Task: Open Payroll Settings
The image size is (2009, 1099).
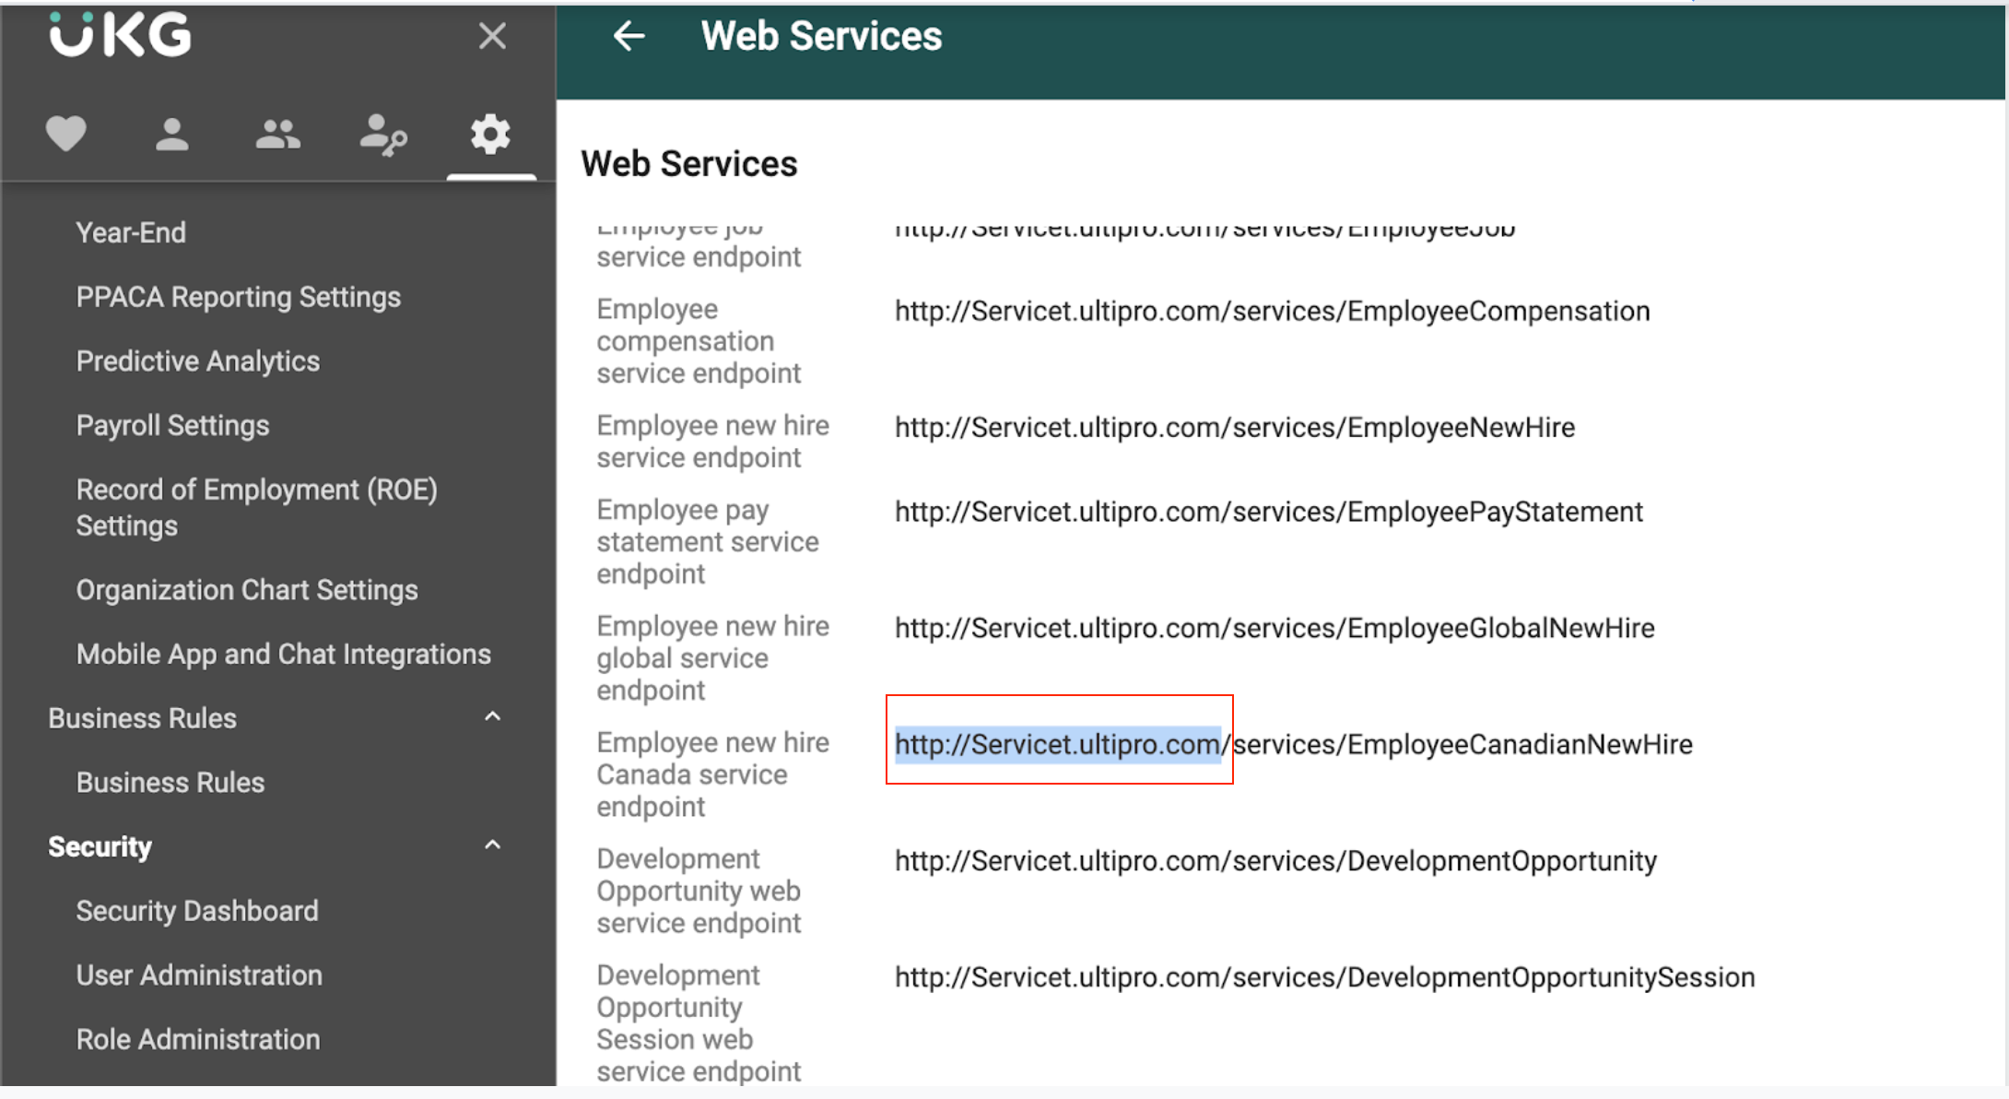Action: [172, 425]
